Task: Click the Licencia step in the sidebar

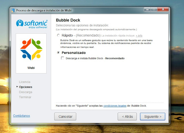Action: tap(25, 82)
